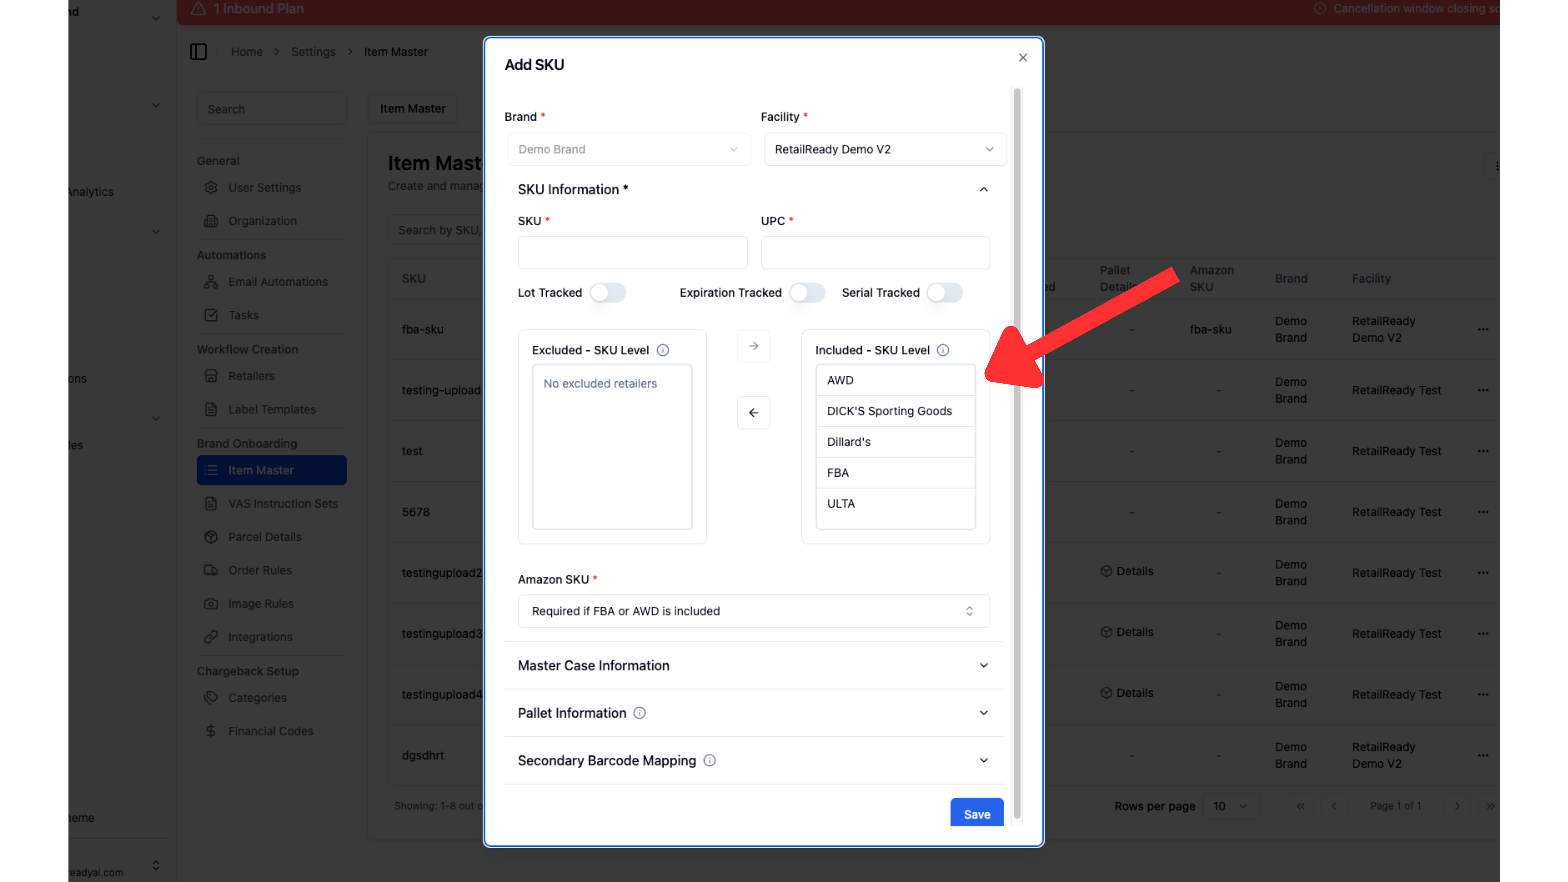Select FBA in included retailers list
The width and height of the screenshot is (1568, 882).
895,473
